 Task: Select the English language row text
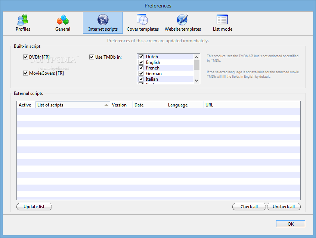153,62
